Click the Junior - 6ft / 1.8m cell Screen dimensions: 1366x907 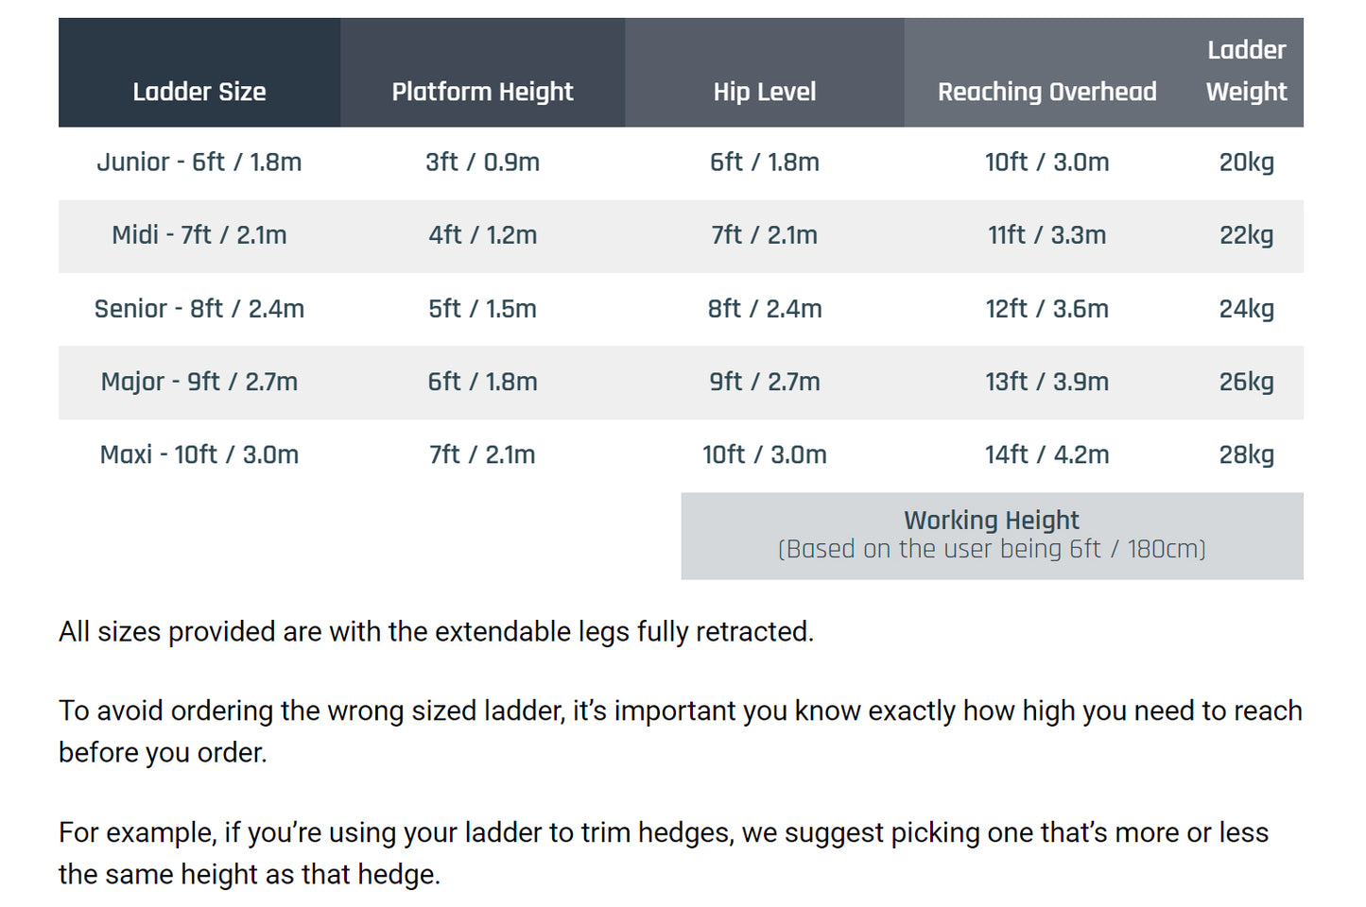point(199,163)
